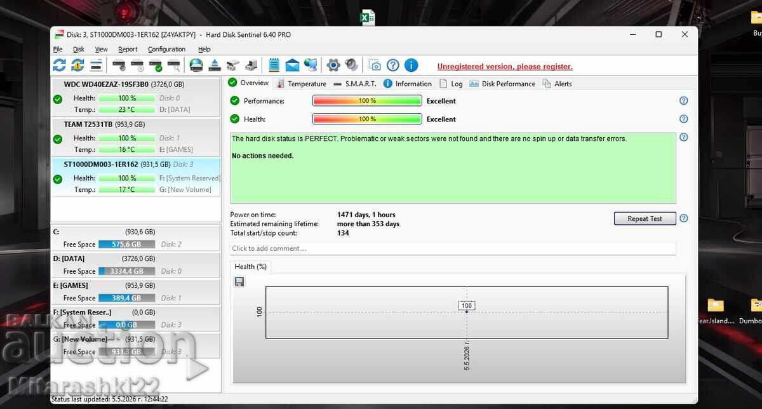Click the networked computer globe icon
Image resolution: width=762 pixels, height=409 pixels.
pyautogui.click(x=311, y=65)
